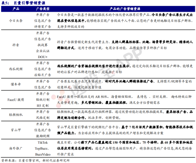Select the DOU+ ad type
Screen dimensions: 196x163
43,57
